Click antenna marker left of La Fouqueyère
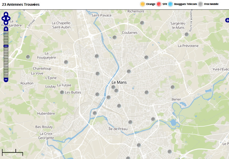This screenshot has width=229, height=159. point(28,57)
